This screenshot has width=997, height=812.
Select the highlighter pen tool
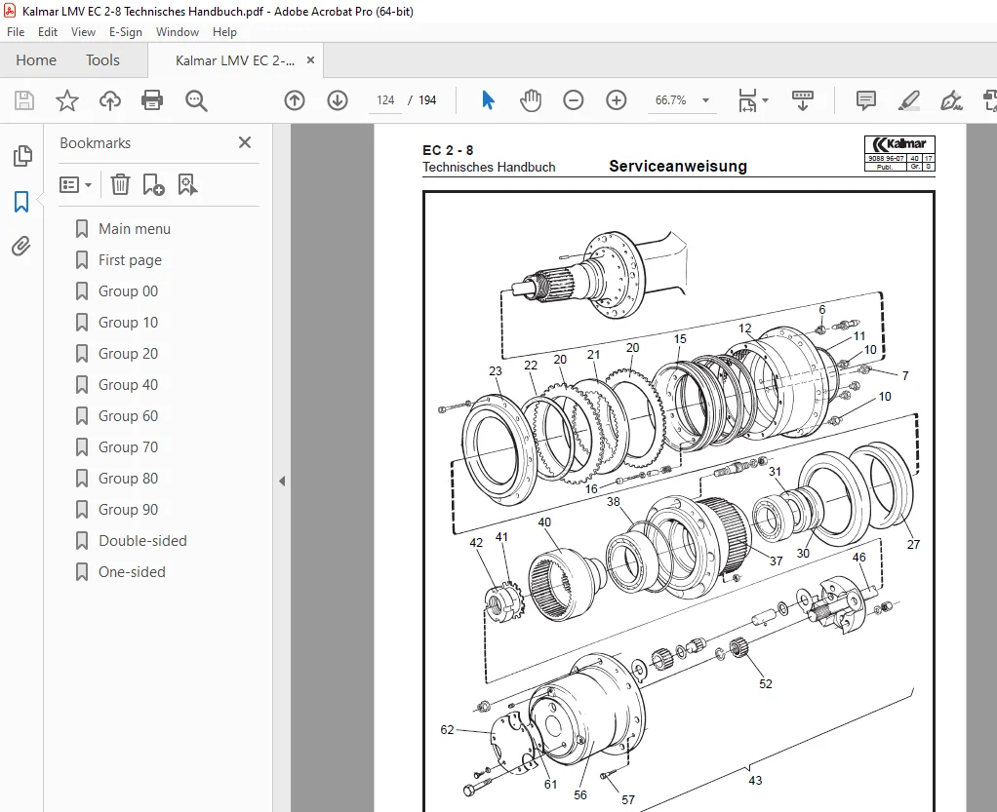coord(908,100)
